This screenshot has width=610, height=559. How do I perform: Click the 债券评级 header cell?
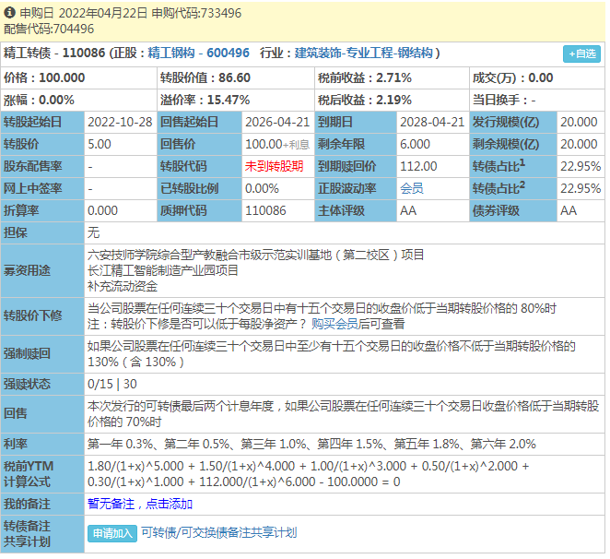(x=513, y=210)
